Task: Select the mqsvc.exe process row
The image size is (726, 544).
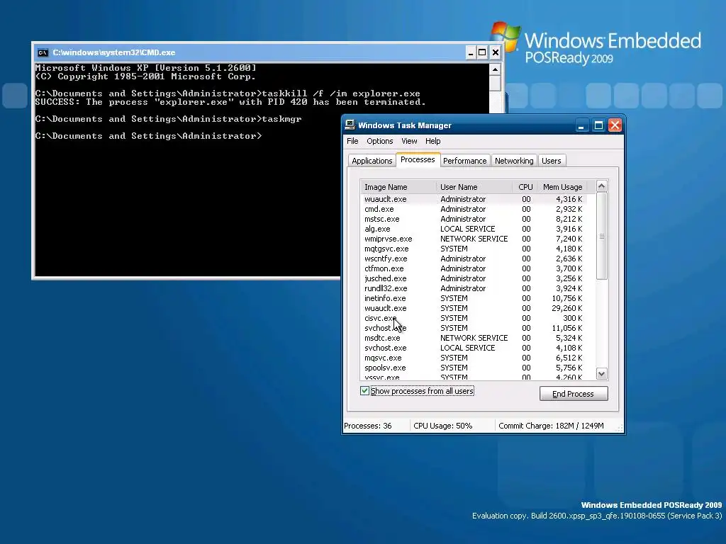Action: 474,358
